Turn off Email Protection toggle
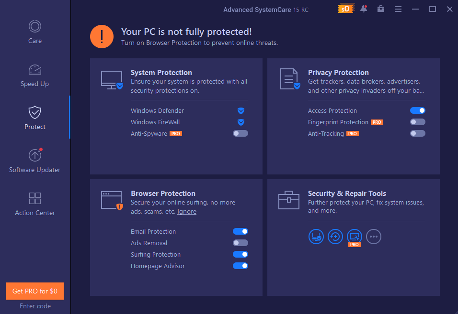This screenshot has width=458, height=314. [240, 231]
